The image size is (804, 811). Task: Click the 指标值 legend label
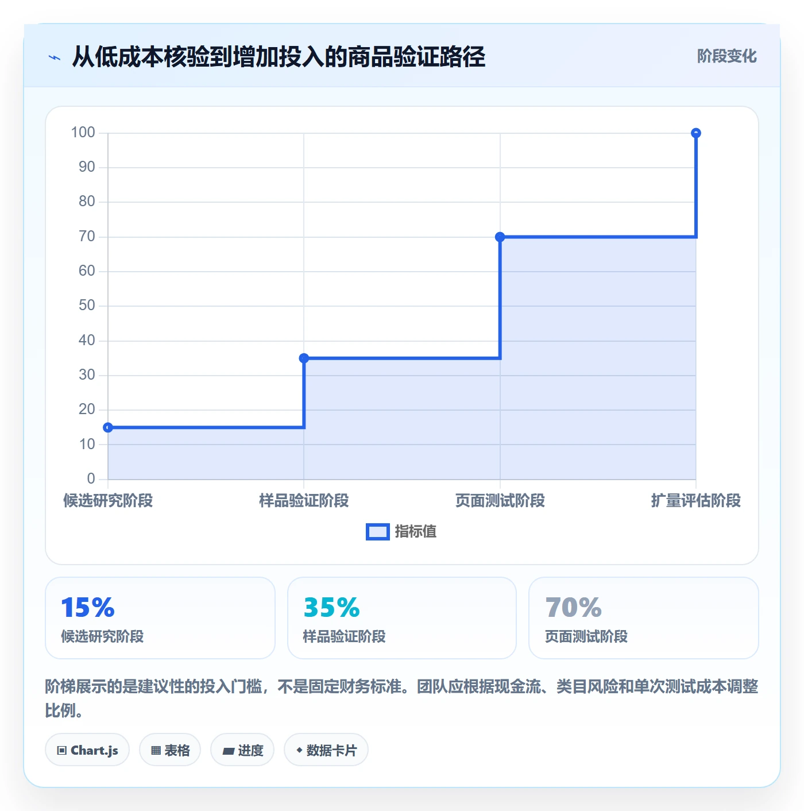click(416, 532)
